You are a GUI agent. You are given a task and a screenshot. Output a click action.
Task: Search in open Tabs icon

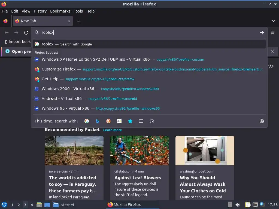click(x=141, y=121)
